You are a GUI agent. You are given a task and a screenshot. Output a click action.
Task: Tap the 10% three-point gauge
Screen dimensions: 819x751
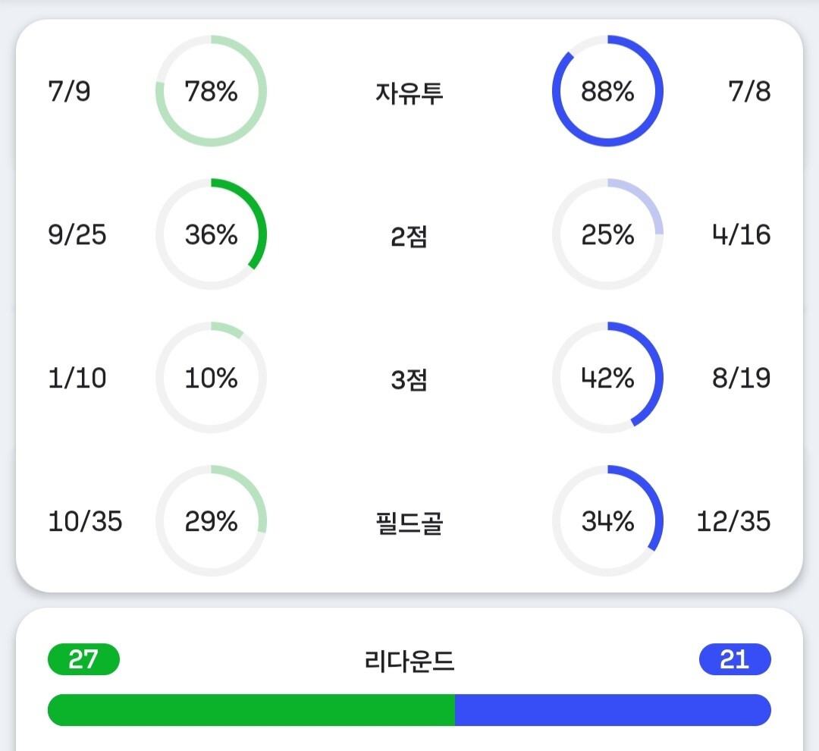(x=211, y=378)
